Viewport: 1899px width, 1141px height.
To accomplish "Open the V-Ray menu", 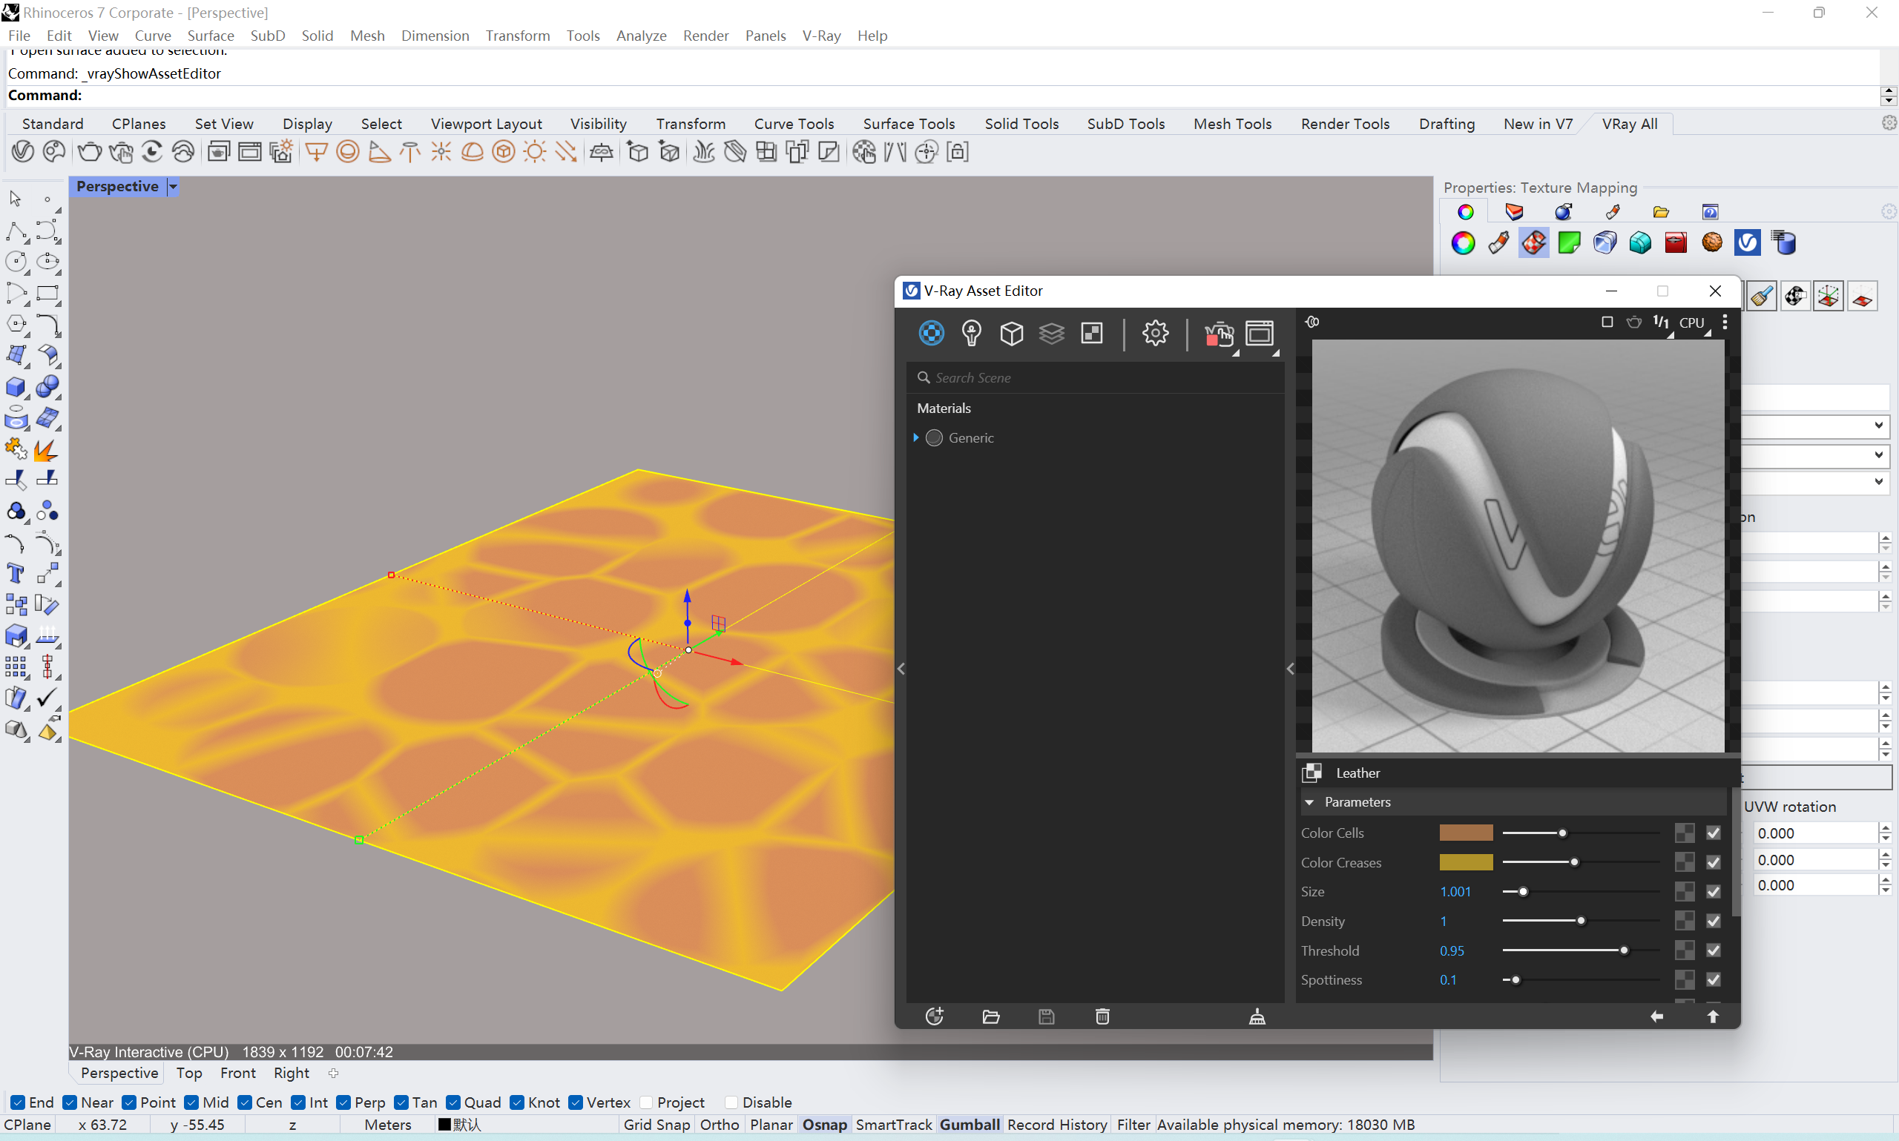I will coord(820,36).
